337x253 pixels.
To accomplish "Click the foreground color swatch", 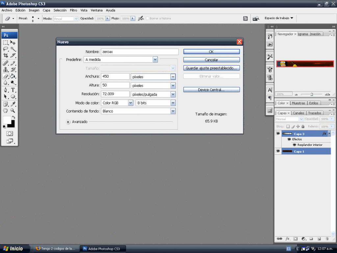I will [x=7, y=120].
